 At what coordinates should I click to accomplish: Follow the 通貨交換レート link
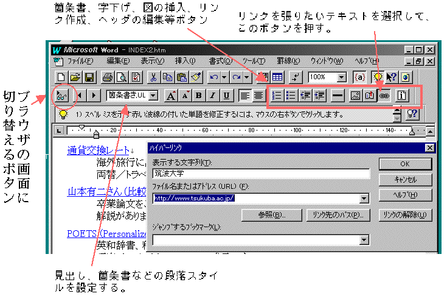(99, 150)
